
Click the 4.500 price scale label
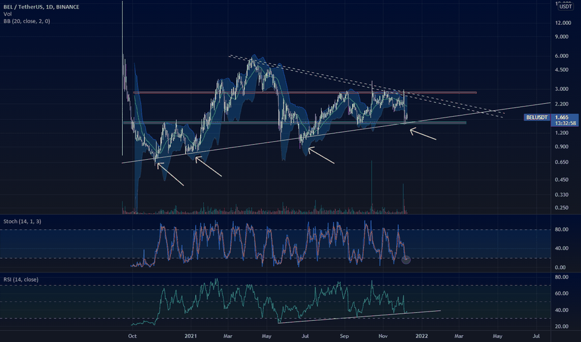[x=562, y=70]
